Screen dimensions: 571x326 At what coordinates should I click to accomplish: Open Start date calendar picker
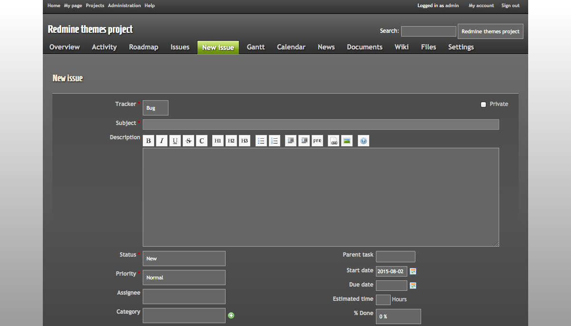point(413,271)
